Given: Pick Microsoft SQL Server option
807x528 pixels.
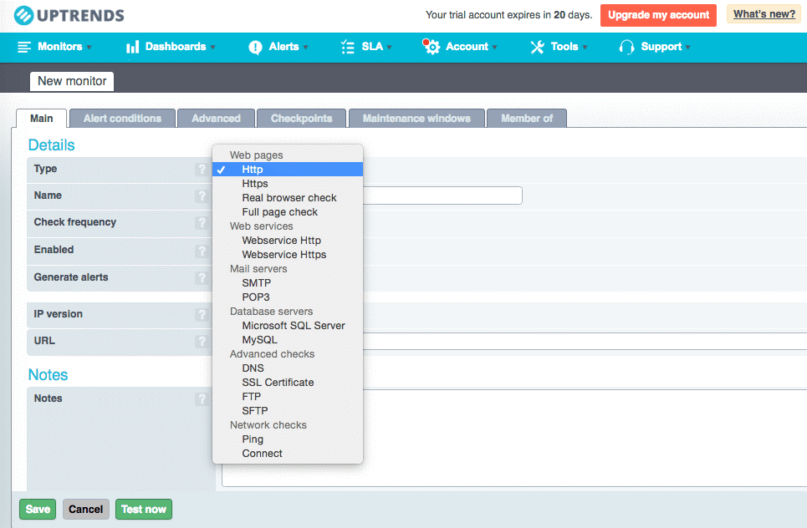Looking at the screenshot, I should tap(288, 326).
